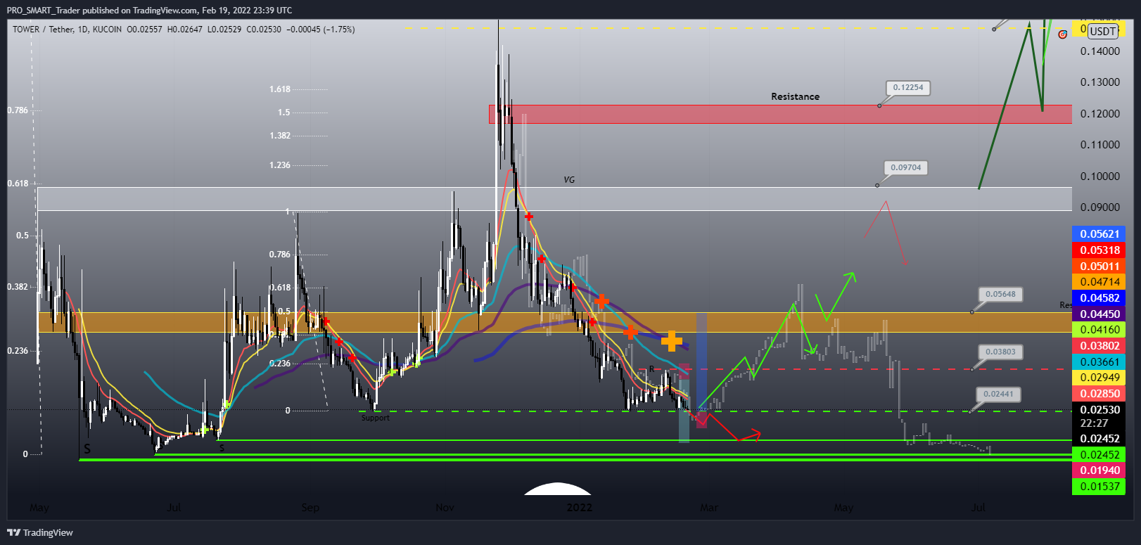
Task: Click the 1.618 Fibonacci level label
Action: point(279,89)
